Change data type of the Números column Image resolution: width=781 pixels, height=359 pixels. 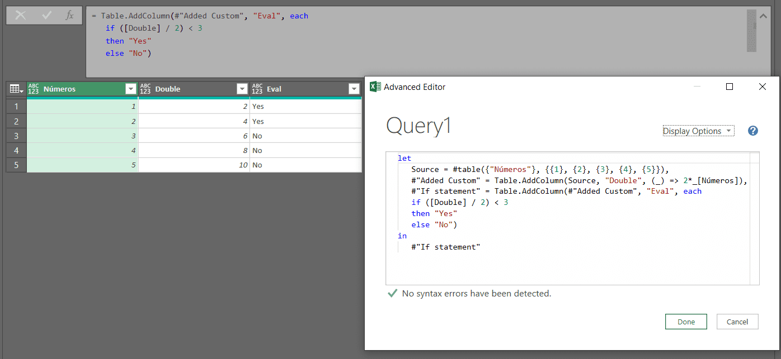coord(33,88)
